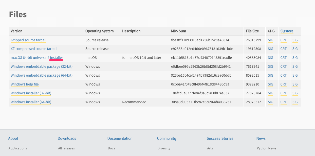Select the description 'for macOS 10.9 and later'
Image resolution: width=315 pixels, height=156 pixels.
pos(142,58)
